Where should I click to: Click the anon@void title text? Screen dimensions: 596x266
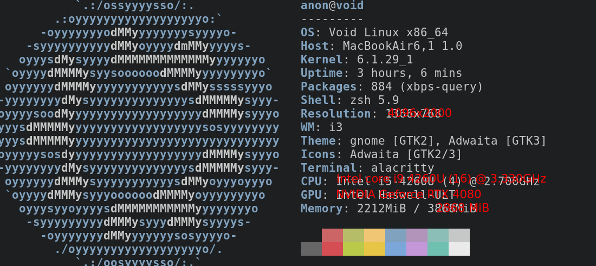coord(332,6)
